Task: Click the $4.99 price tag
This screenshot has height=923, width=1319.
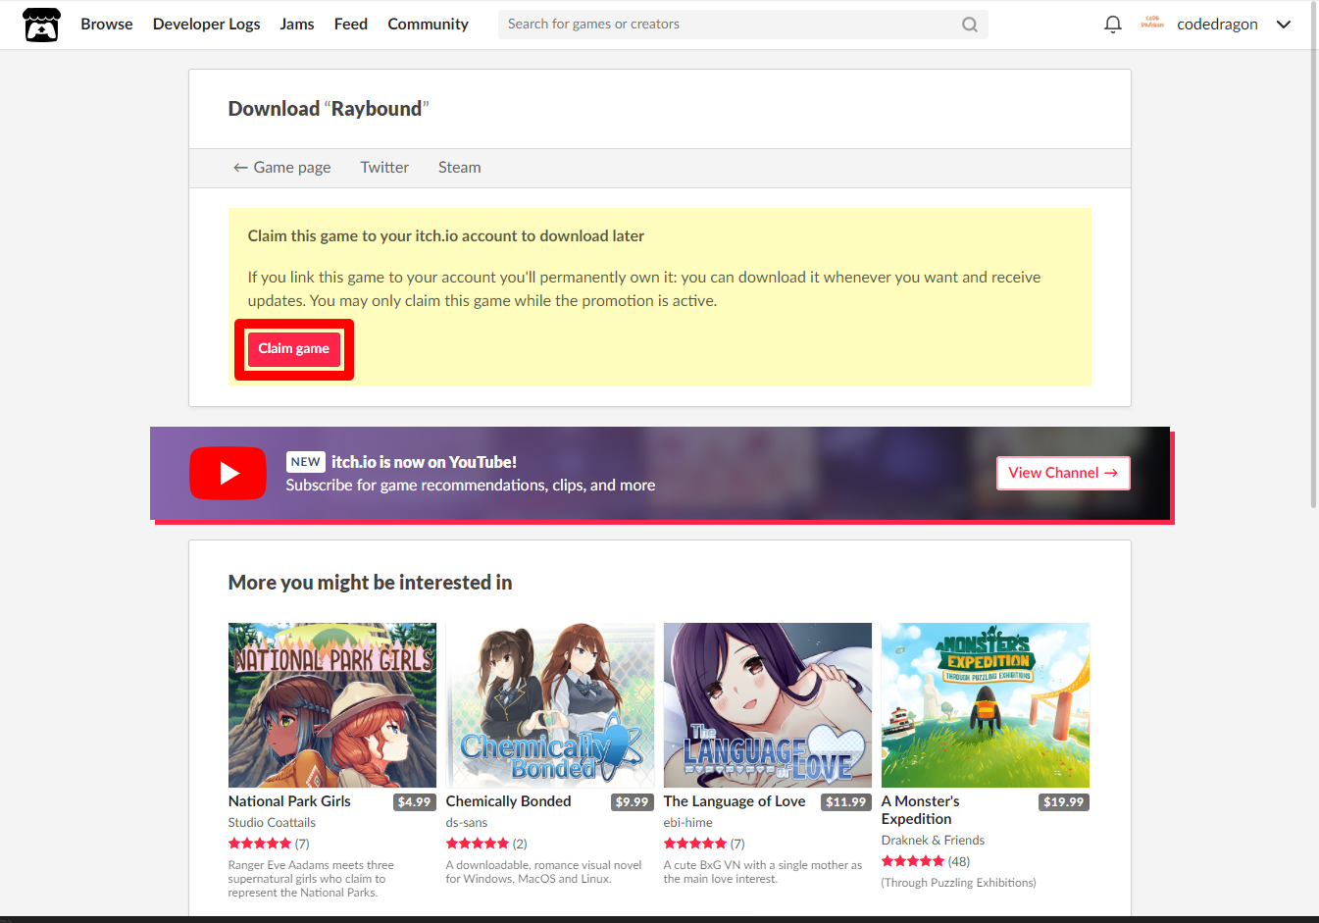Action: [414, 802]
